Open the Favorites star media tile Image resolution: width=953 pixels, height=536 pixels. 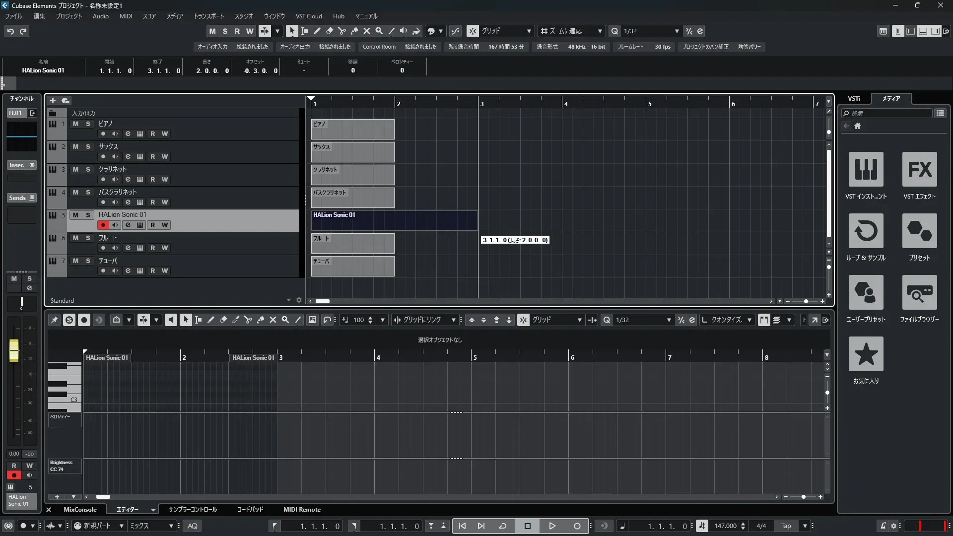coord(866,354)
